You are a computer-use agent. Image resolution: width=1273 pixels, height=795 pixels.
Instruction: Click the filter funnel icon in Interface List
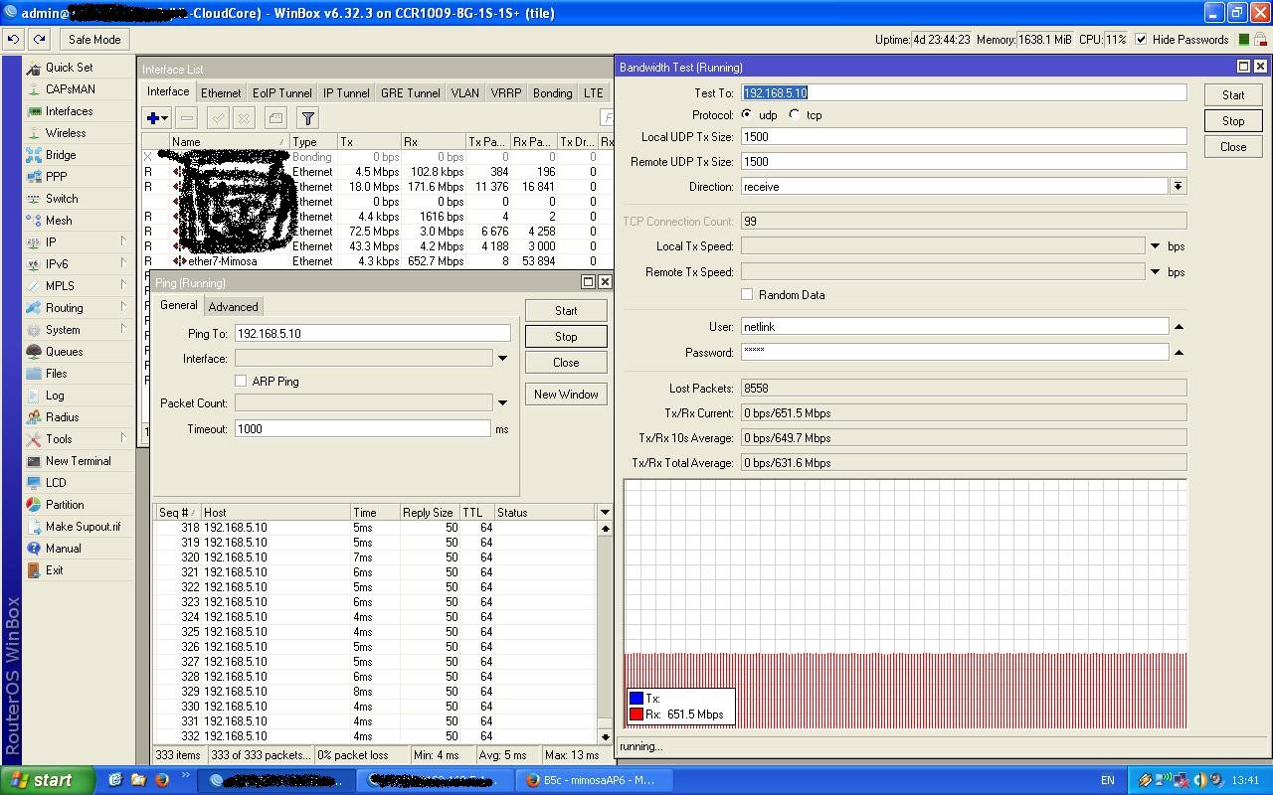pos(307,118)
